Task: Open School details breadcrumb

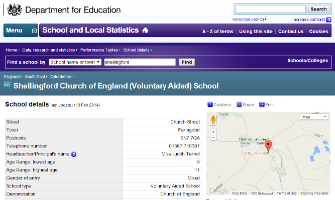Action: click(x=136, y=50)
